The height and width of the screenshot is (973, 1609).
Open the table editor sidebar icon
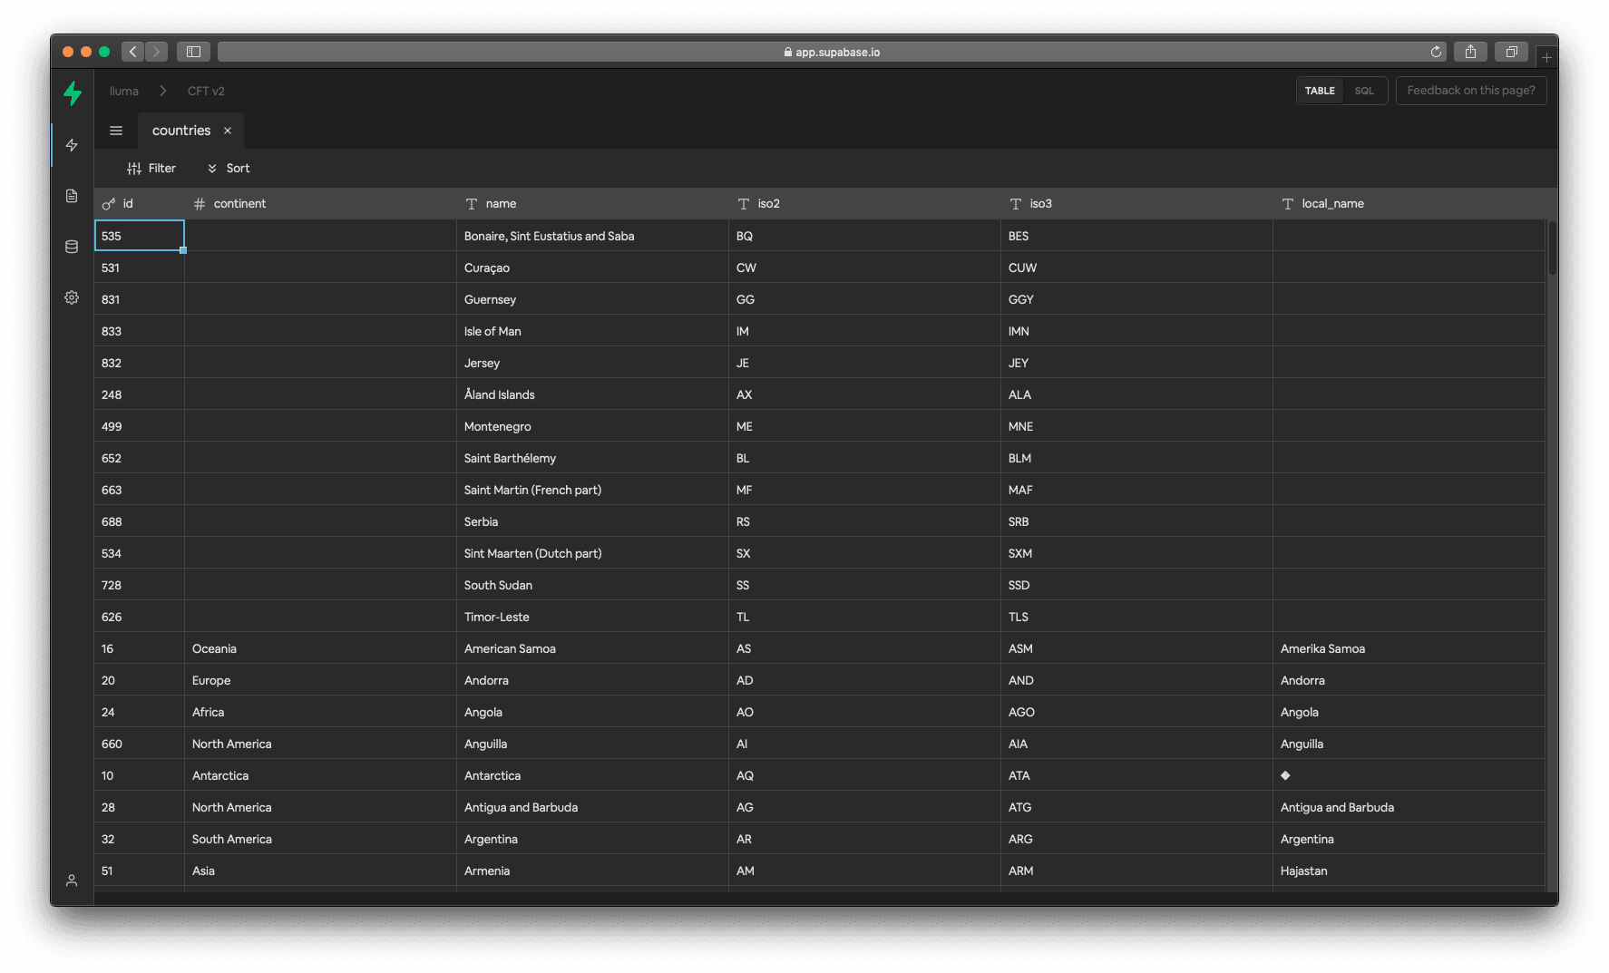tap(72, 145)
